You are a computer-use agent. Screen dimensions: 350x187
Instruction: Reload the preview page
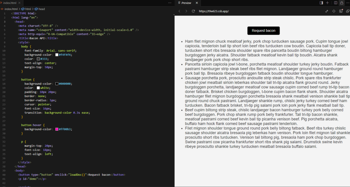tap(193, 11)
